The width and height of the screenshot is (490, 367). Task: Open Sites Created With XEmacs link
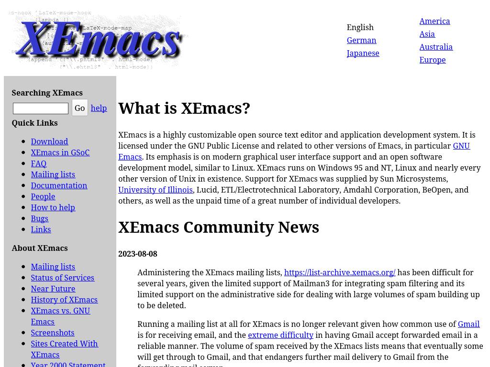pyautogui.click(x=64, y=349)
